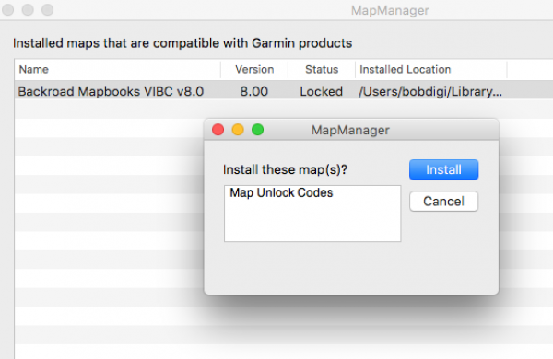This screenshot has height=359, width=553.
Task: Click the /Users/bobdigi/Library... location cell
Action: pyautogui.click(x=430, y=92)
